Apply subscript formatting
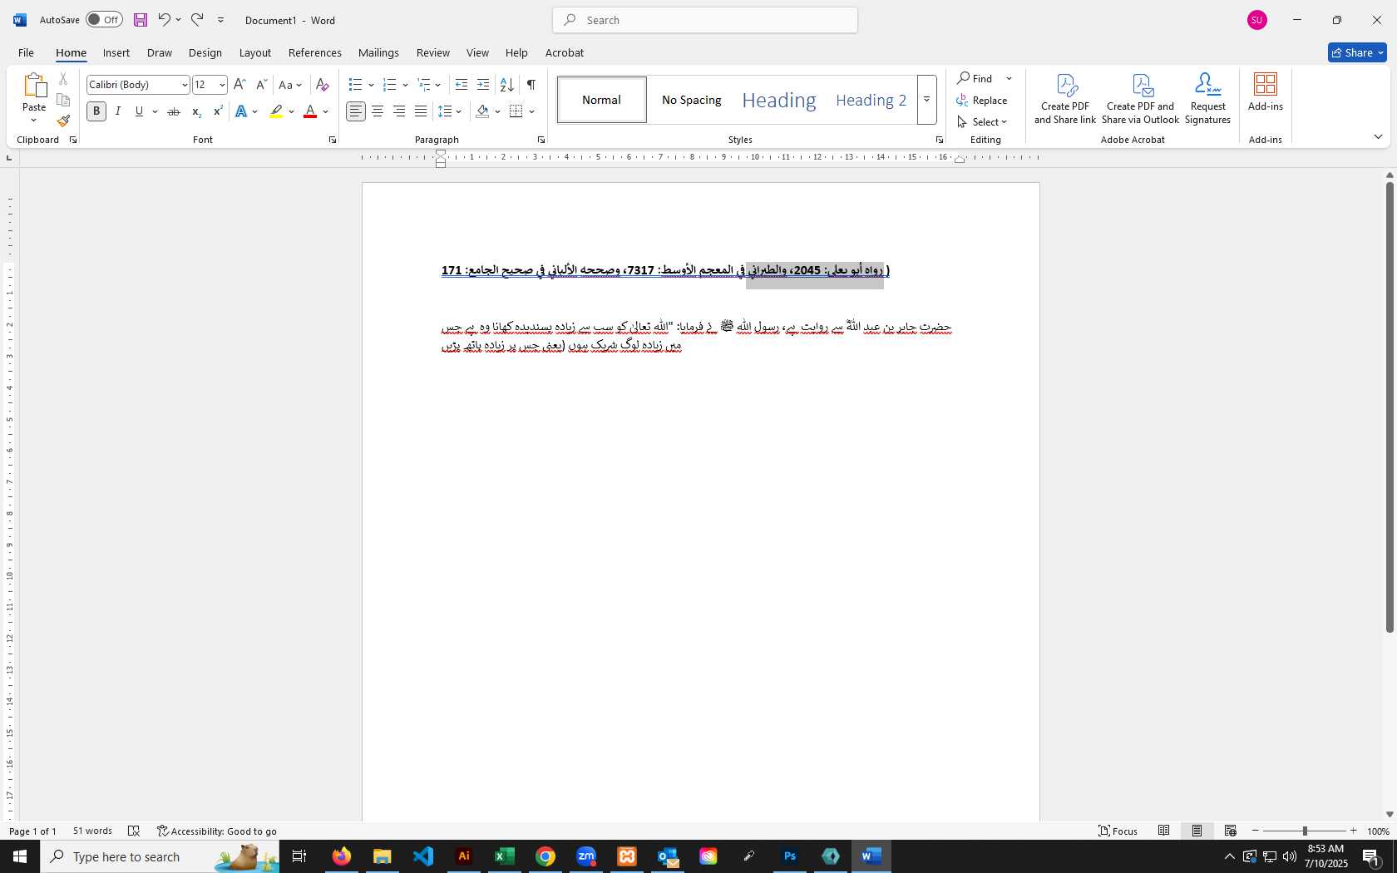1397x873 pixels. click(x=196, y=111)
